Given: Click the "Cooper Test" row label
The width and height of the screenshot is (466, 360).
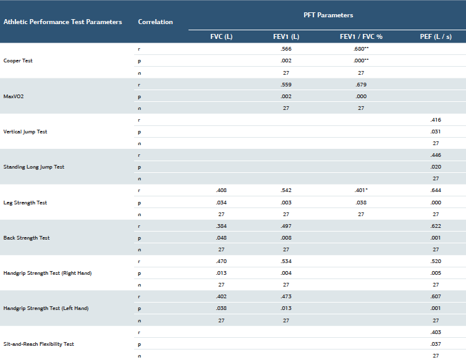Looking at the screenshot, I should tap(18, 61).
